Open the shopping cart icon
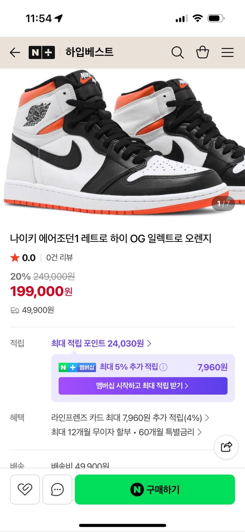The image size is (245, 532). pos(202,52)
